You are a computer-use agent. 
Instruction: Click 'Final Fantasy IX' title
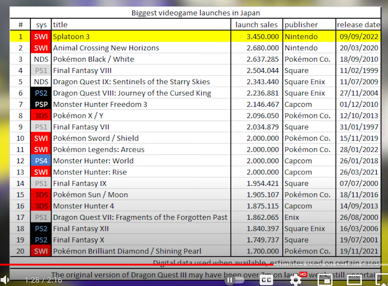coord(80,184)
